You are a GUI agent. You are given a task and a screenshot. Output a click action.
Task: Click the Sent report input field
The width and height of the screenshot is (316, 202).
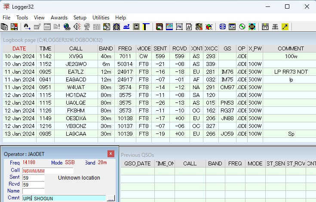click(34, 178)
